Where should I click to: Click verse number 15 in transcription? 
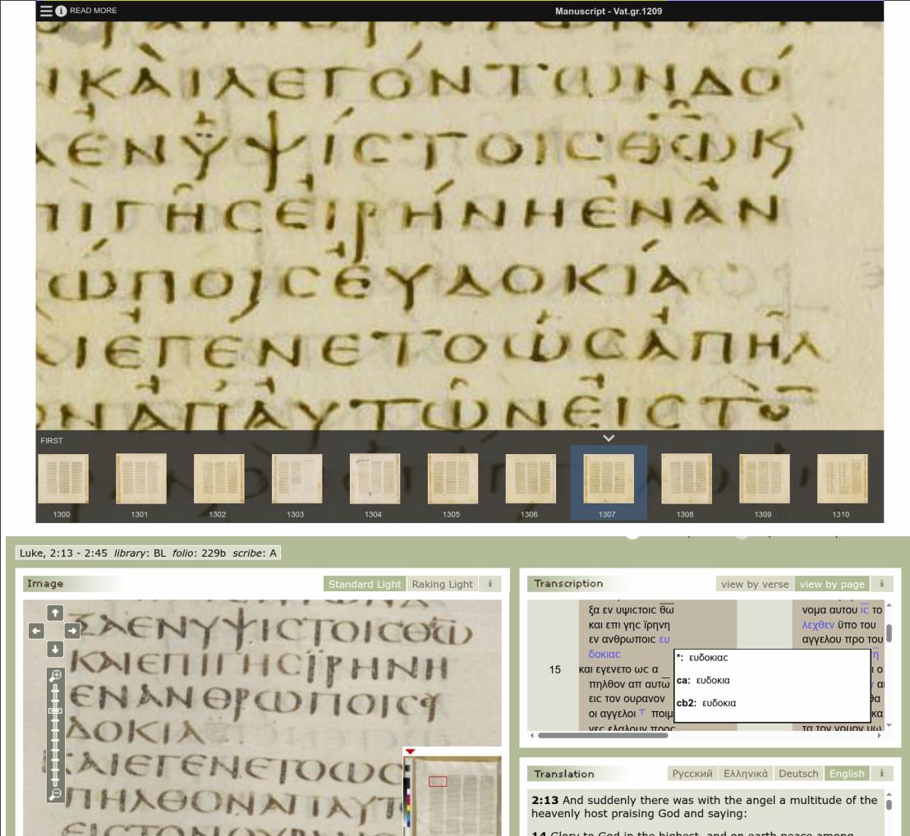(555, 669)
